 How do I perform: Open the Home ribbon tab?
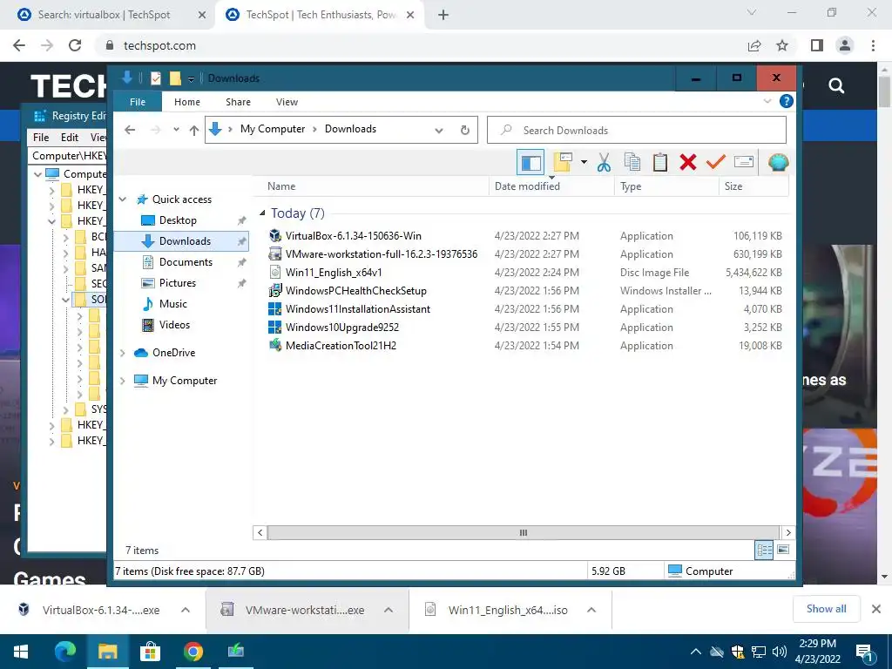(187, 102)
